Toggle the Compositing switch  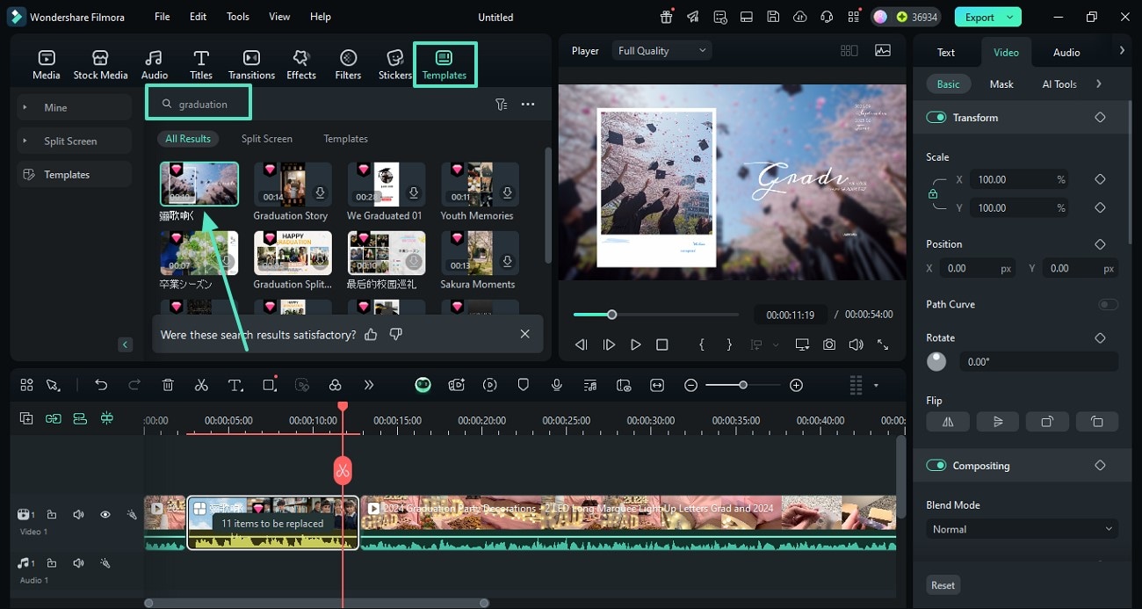936,466
